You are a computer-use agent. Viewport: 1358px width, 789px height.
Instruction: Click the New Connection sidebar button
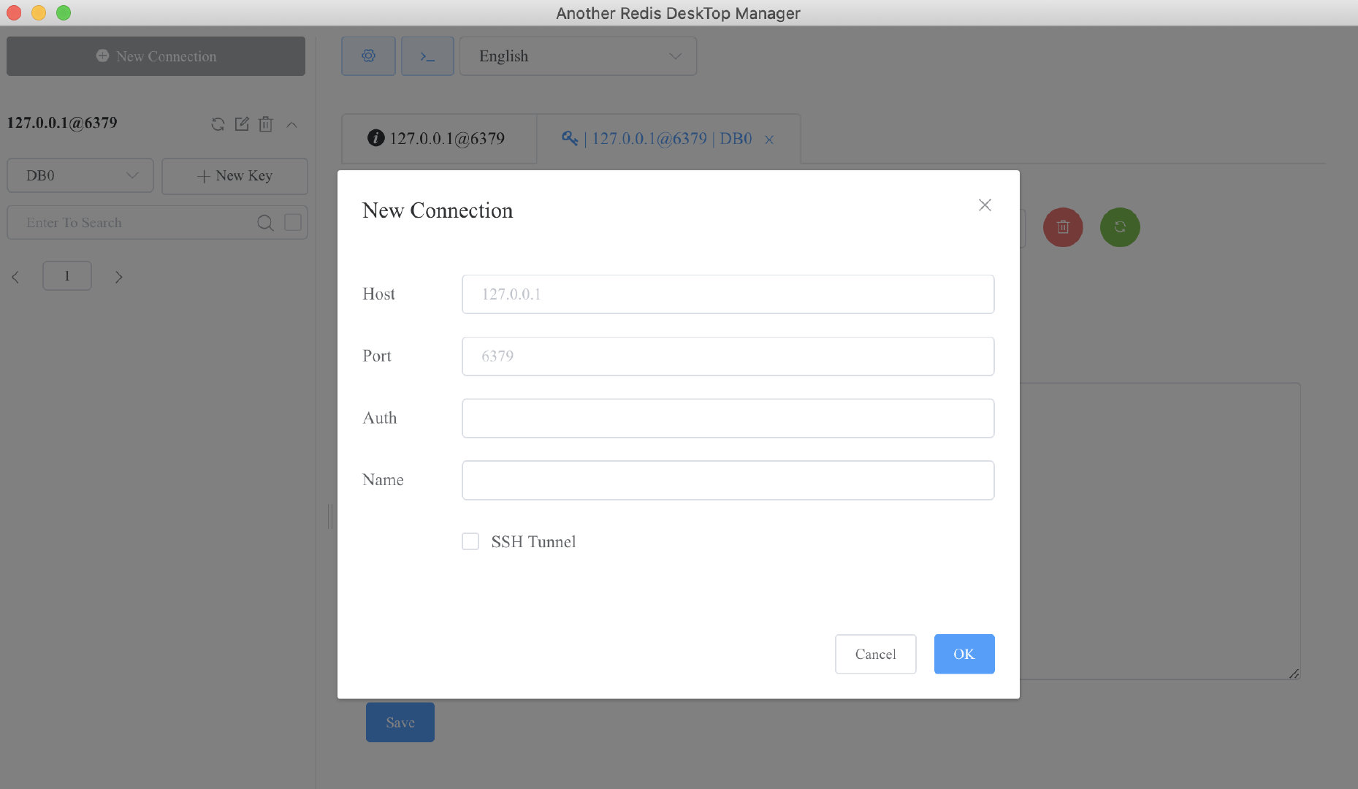click(x=156, y=56)
